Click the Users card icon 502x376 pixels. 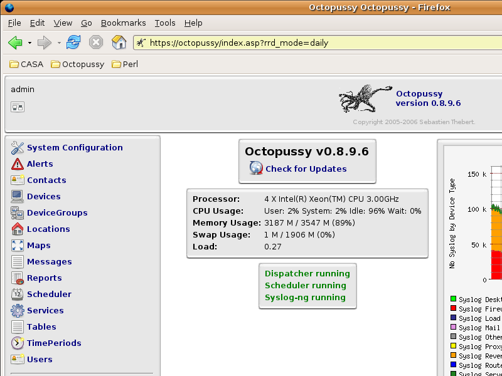[18, 359]
